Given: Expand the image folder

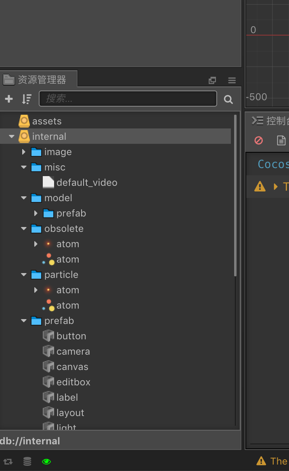Looking at the screenshot, I should 24,152.
